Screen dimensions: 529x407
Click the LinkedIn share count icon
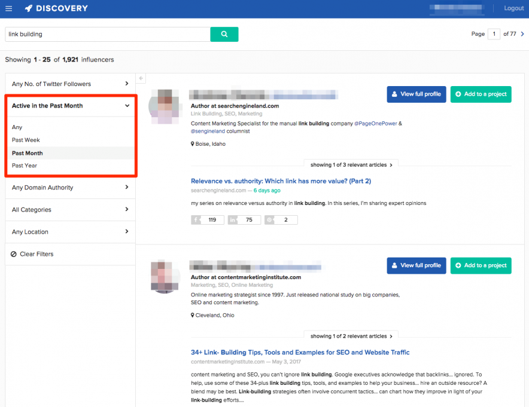click(233, 220)
